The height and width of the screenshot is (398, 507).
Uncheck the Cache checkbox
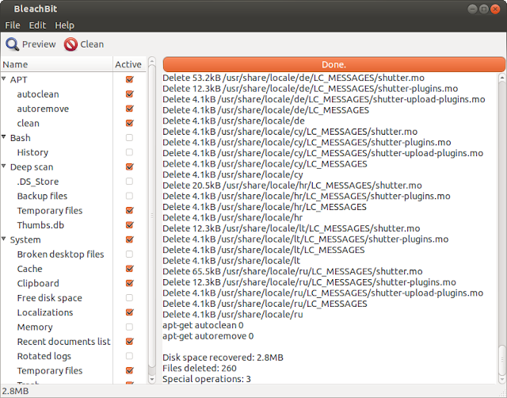(129, 269)
